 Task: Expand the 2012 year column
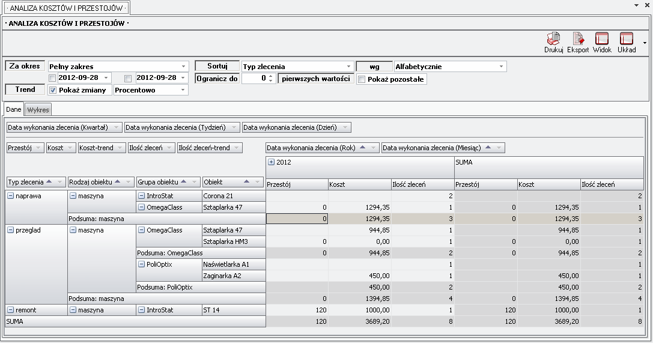pyautogui.click(x=271, y=162)
